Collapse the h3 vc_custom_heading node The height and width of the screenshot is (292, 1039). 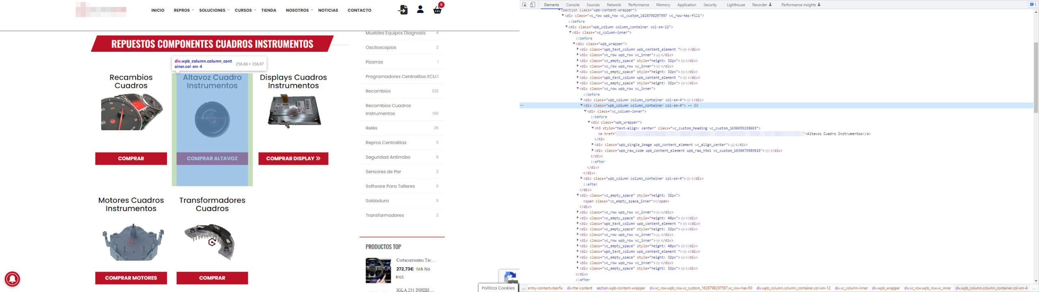point(593,128)
